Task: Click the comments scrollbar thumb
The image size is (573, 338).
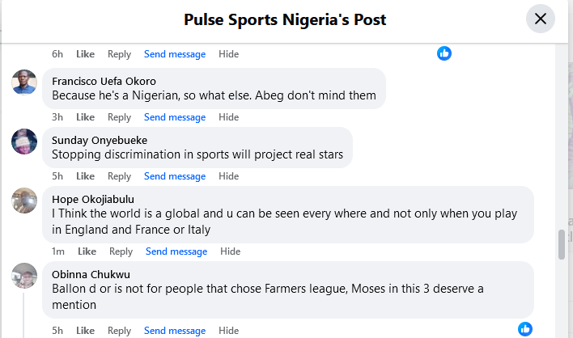Action: click(x=562, y=245)
